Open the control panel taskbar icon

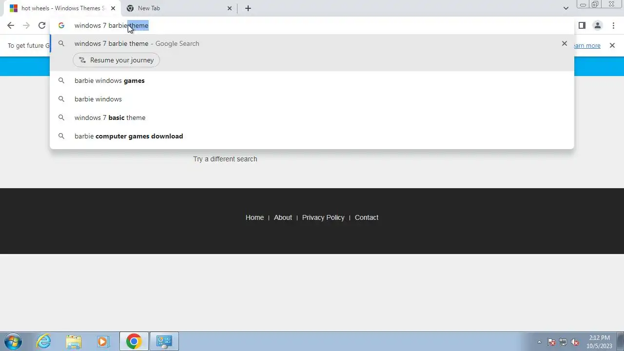point(164,341)
